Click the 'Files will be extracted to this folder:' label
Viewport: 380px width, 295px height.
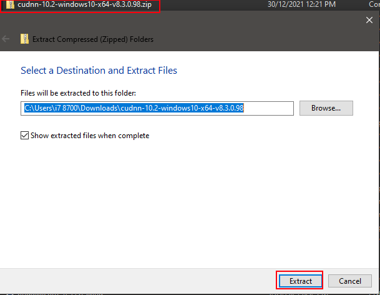(78, 93)
